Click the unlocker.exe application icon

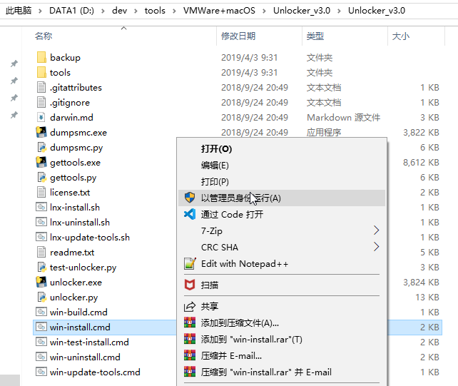41,282
